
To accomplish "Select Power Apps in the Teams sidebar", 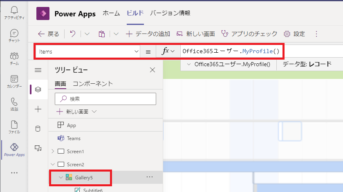I will pyautogui.click(x=14, y=150).
